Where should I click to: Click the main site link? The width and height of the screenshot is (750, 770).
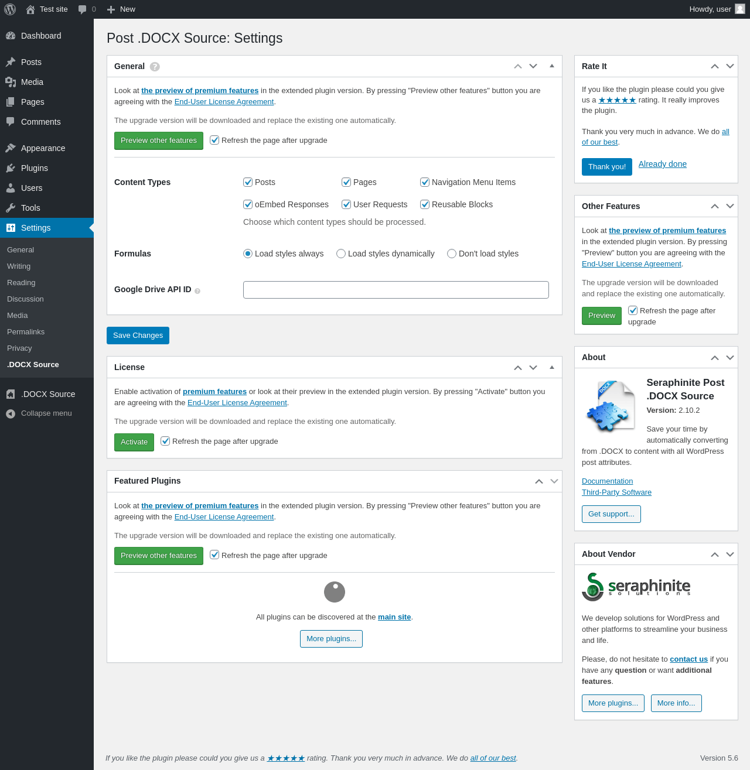click(394, 617)
